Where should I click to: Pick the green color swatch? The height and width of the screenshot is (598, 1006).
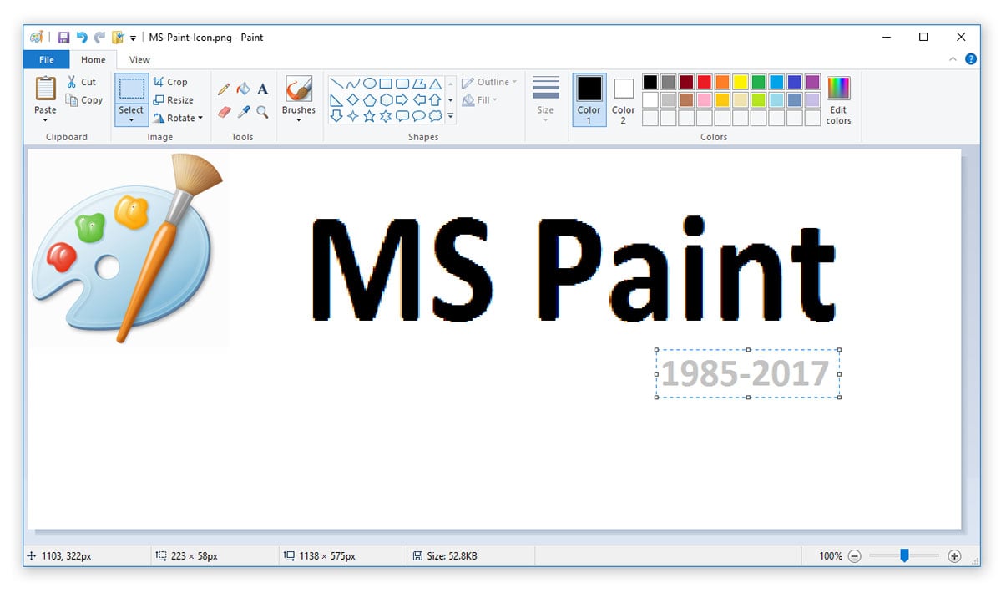[758, 82]
